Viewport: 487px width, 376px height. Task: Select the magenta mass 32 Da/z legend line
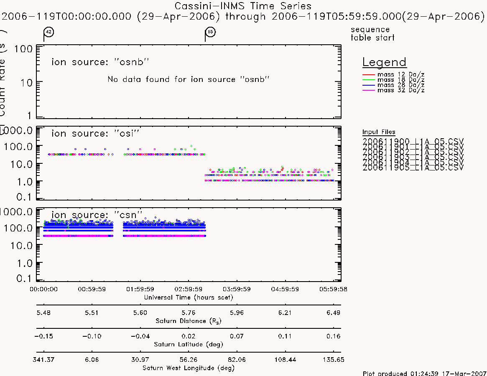(x=369, y=90)
